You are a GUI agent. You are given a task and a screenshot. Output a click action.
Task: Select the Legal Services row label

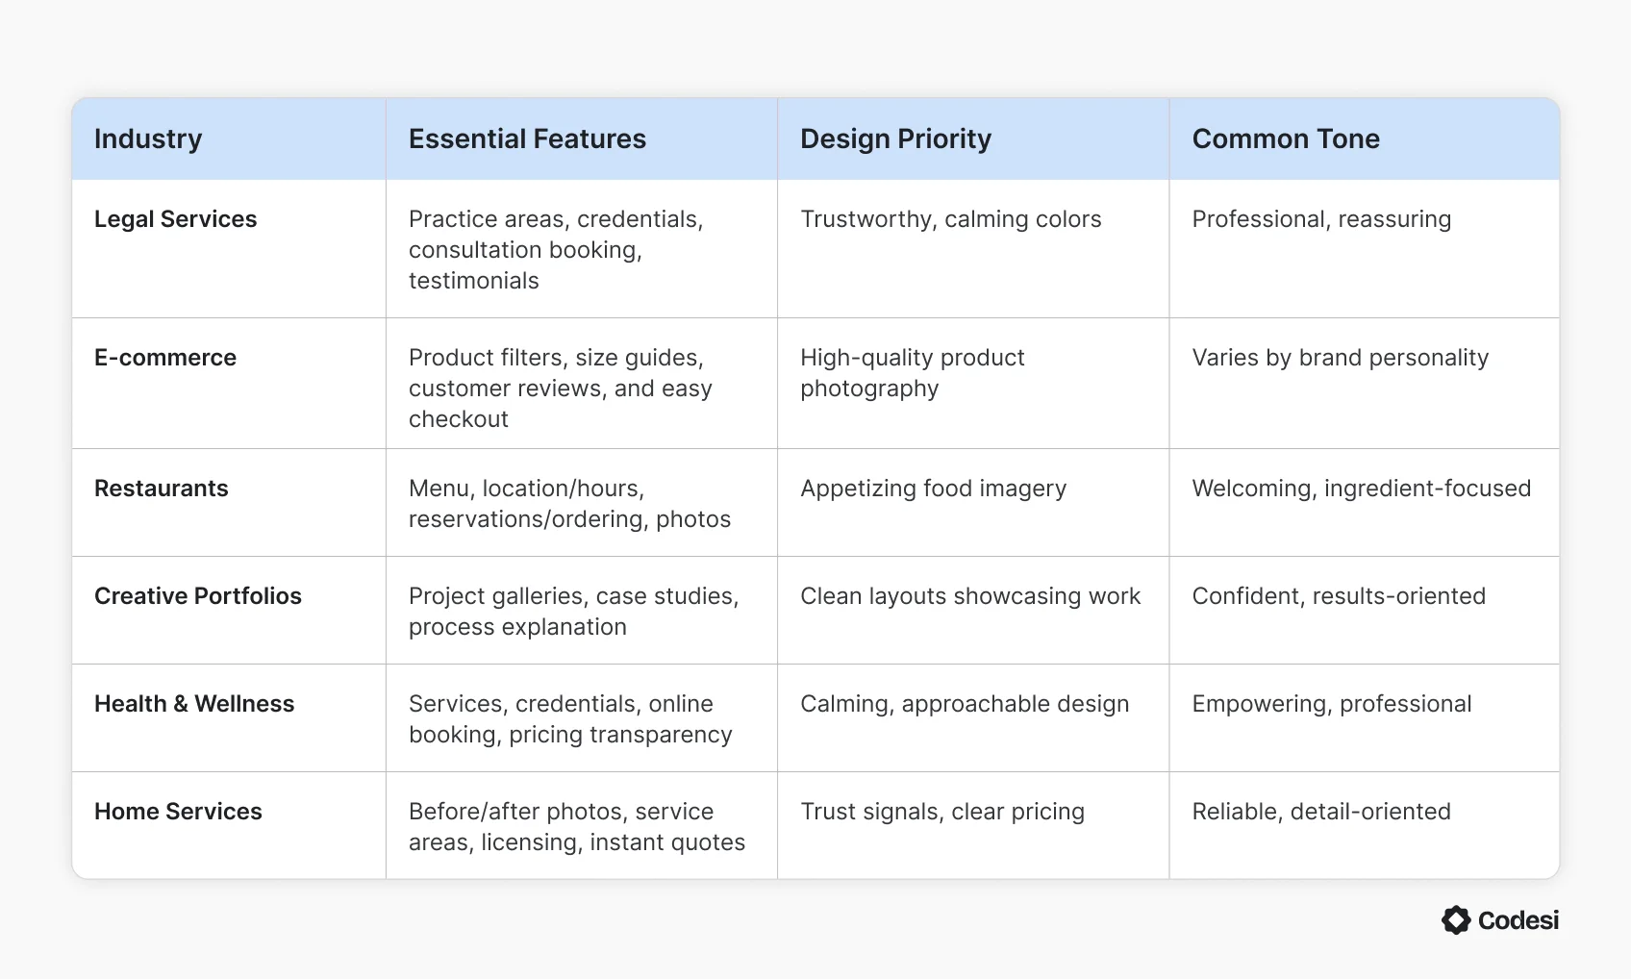176,219
